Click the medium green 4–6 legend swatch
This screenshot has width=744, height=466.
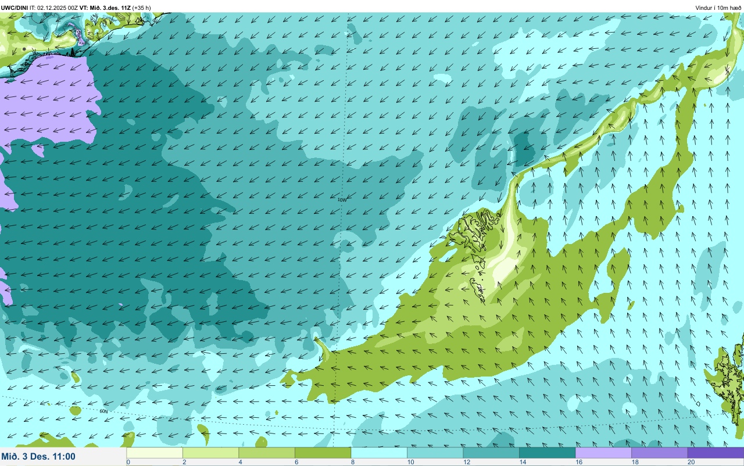click(267, 453)
